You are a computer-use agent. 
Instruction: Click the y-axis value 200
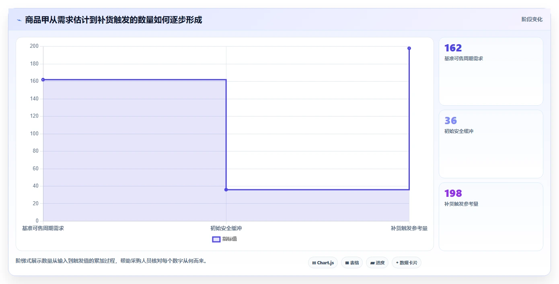click(34, 46)
